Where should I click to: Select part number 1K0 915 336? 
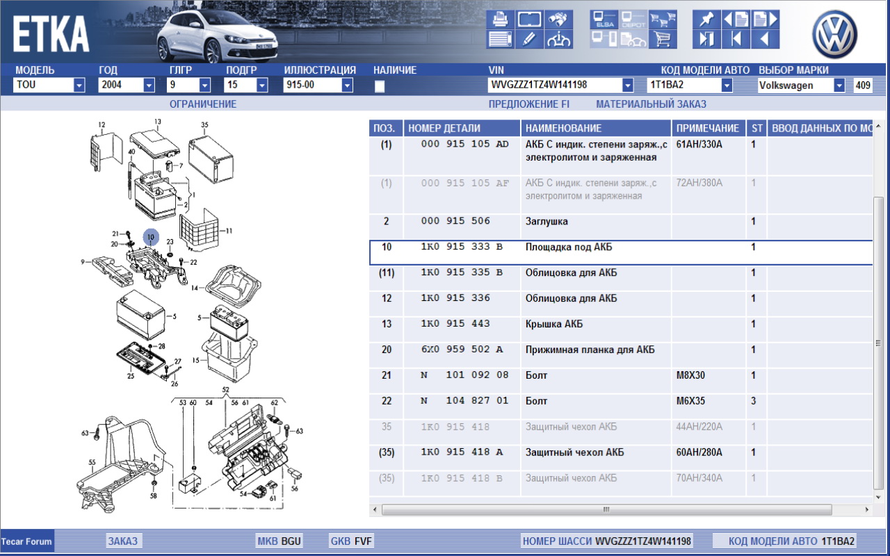pos(455,298)
